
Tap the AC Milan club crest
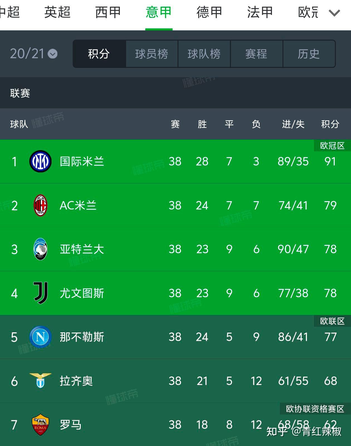coord(40,205)
